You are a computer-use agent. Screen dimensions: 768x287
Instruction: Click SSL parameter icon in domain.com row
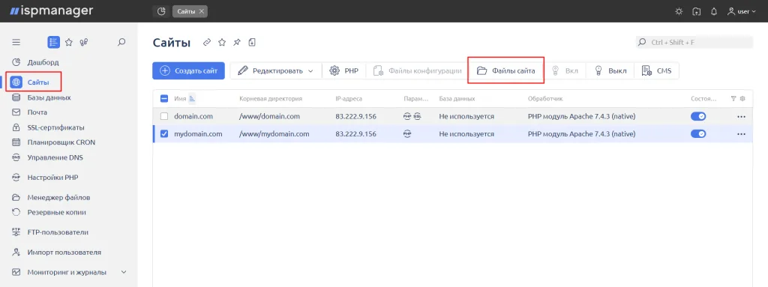417,117
